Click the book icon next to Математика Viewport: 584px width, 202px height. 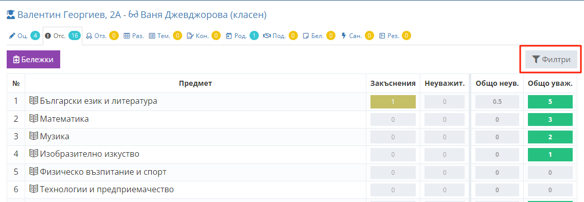pyautogui.click(x=34, y=119)
